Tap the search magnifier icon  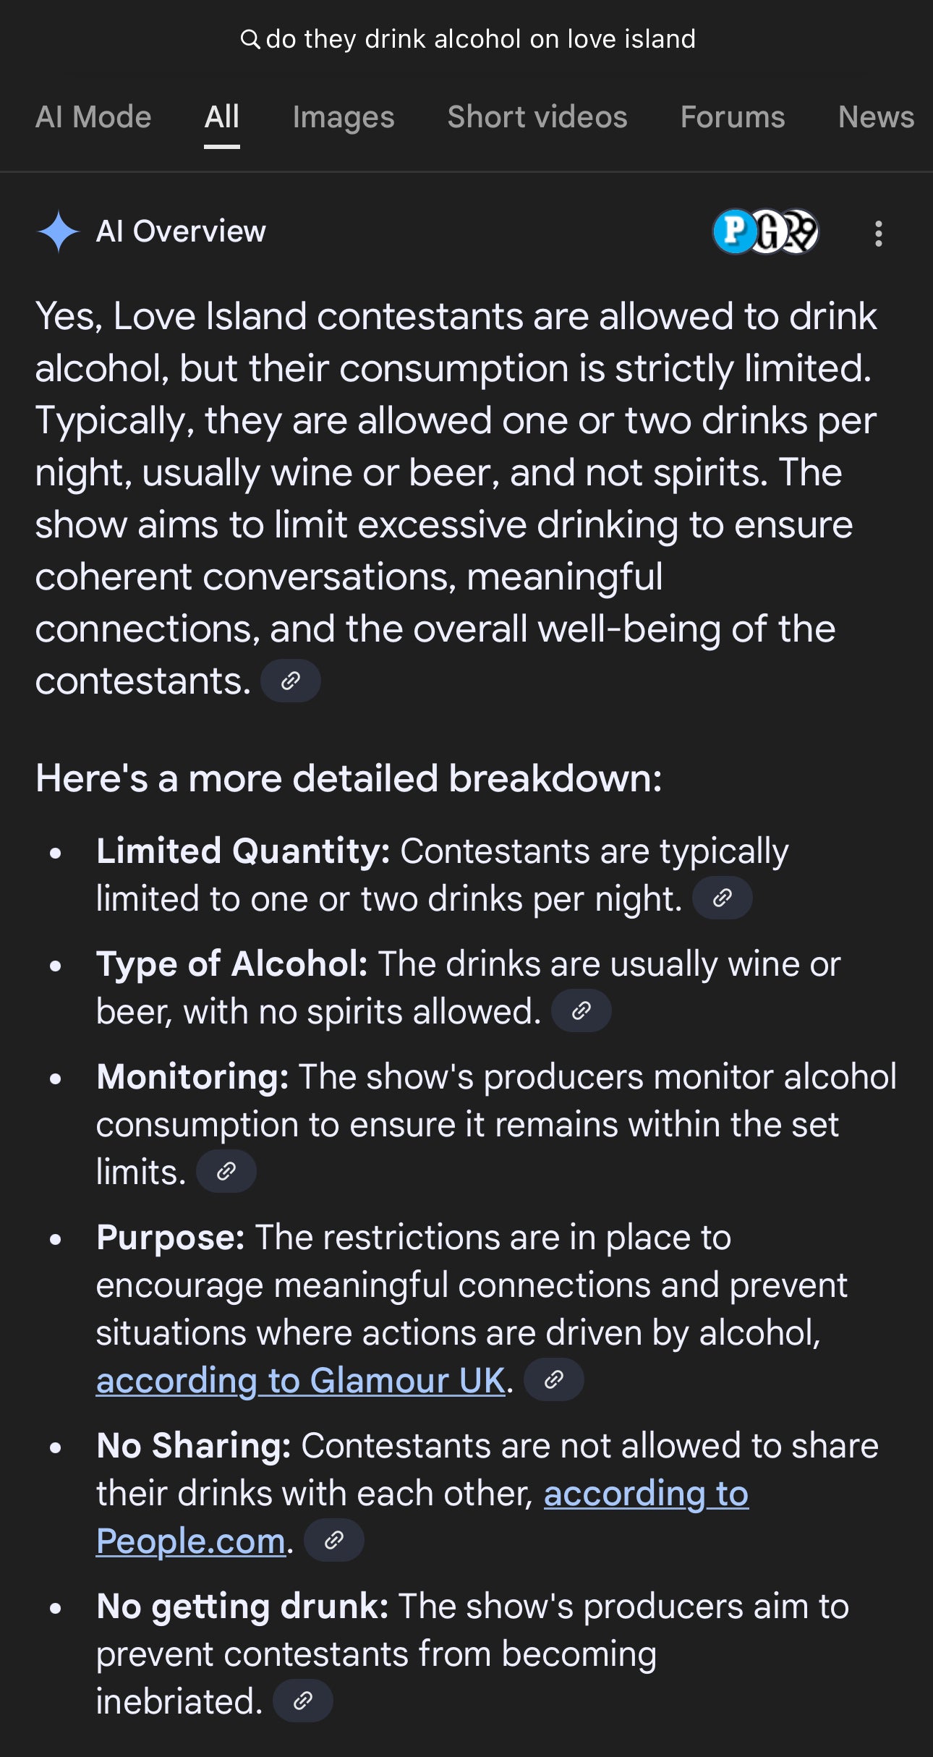(250, 39)
